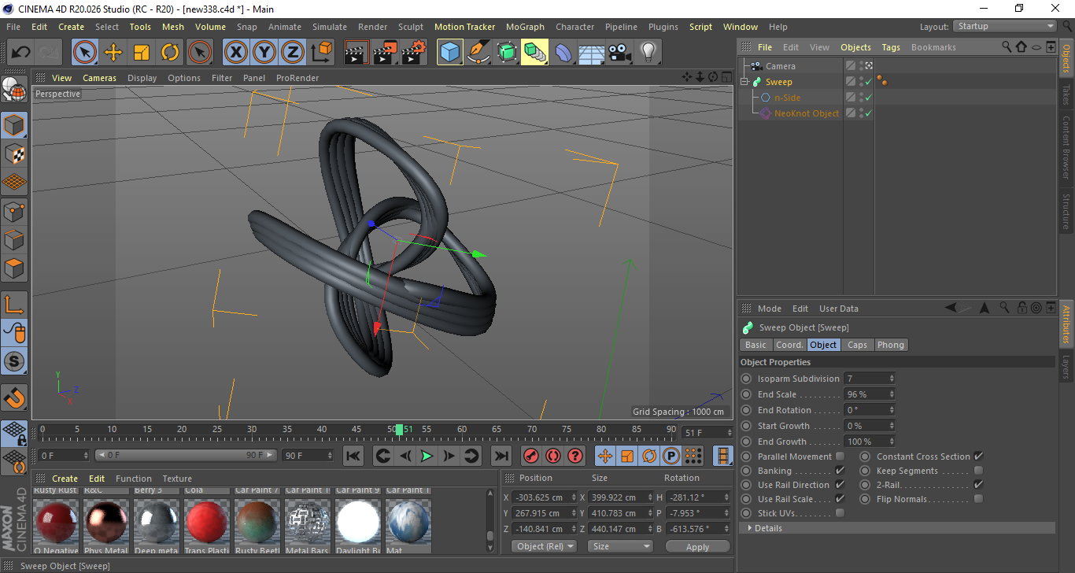Image resolution: width=1075 pixels, height=573 pixels.
Task: Select the n-Side object
Action: coord(787,98)
